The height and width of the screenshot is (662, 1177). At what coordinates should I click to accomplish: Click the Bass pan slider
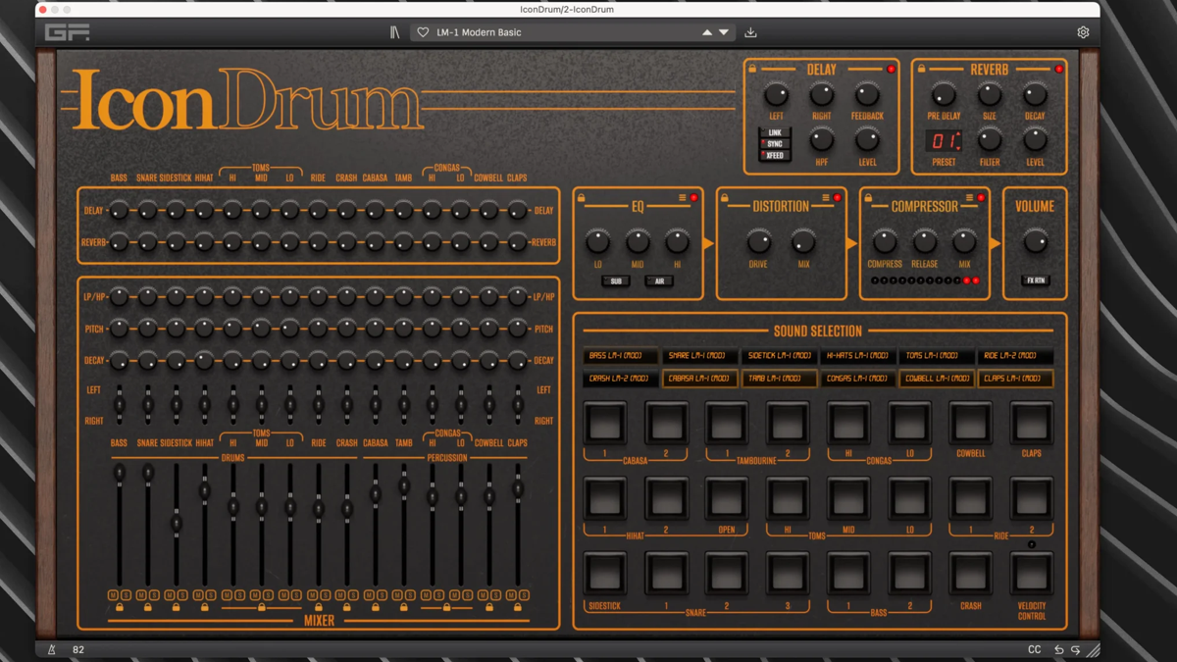pos(120,403)
